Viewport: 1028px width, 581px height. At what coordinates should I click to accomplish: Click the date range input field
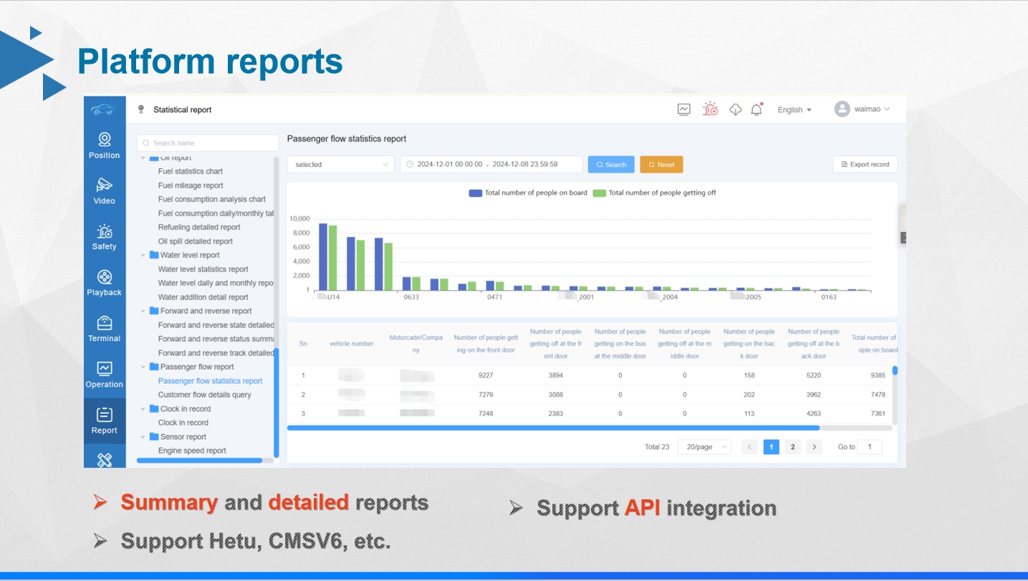(x=491, y=165)
